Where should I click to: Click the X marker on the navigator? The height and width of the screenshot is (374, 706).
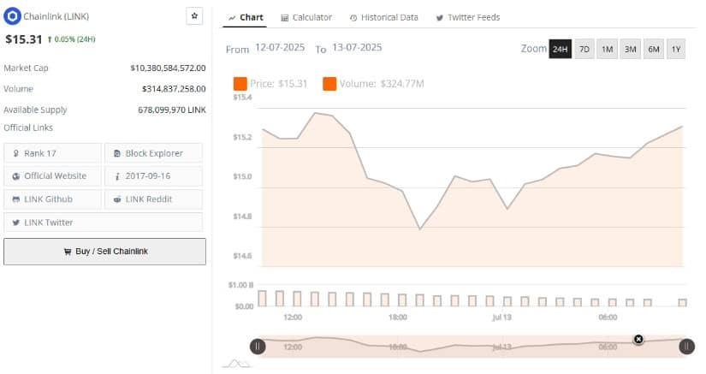click(x=638, y=340)
